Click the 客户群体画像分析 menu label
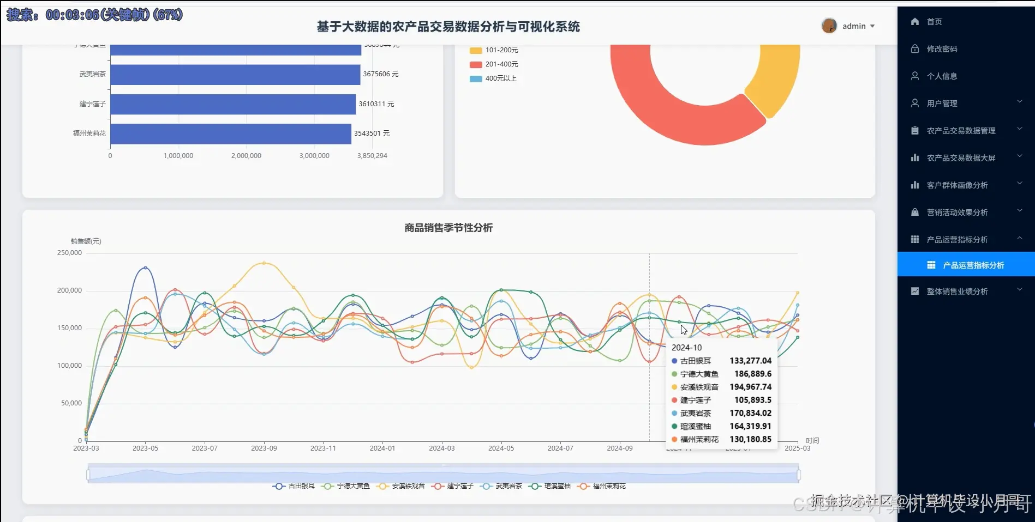Viewport: 1035px width, 522px height. (957, 185)
